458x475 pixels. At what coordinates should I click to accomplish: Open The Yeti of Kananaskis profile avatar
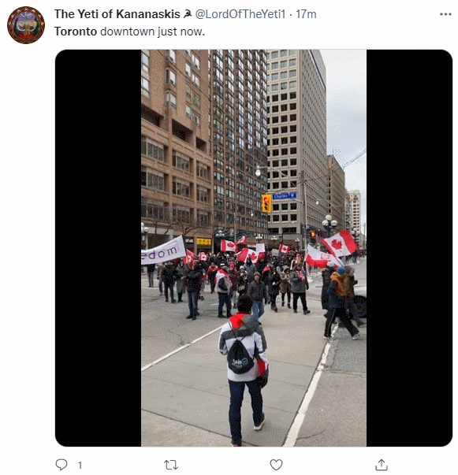coord(26,25)
